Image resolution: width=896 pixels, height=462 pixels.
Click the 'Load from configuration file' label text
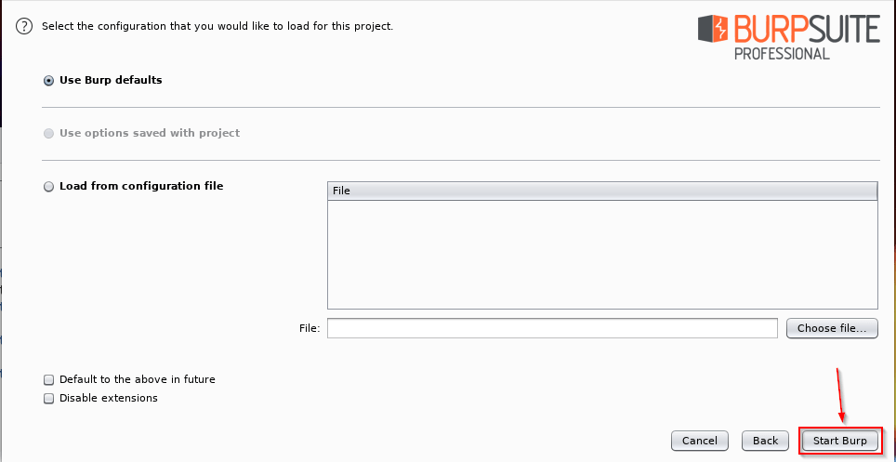(x=141, y=186)
